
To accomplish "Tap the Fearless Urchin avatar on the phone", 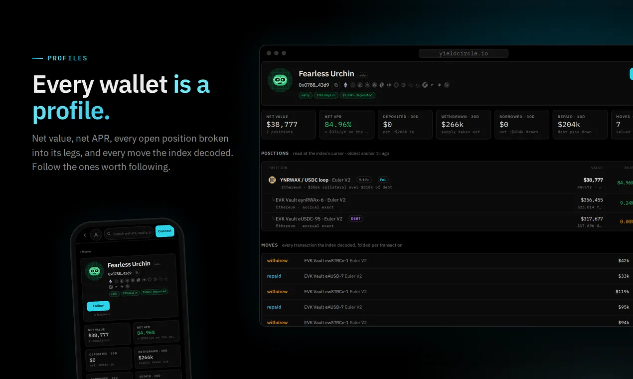I will click(x=95, y=271).
